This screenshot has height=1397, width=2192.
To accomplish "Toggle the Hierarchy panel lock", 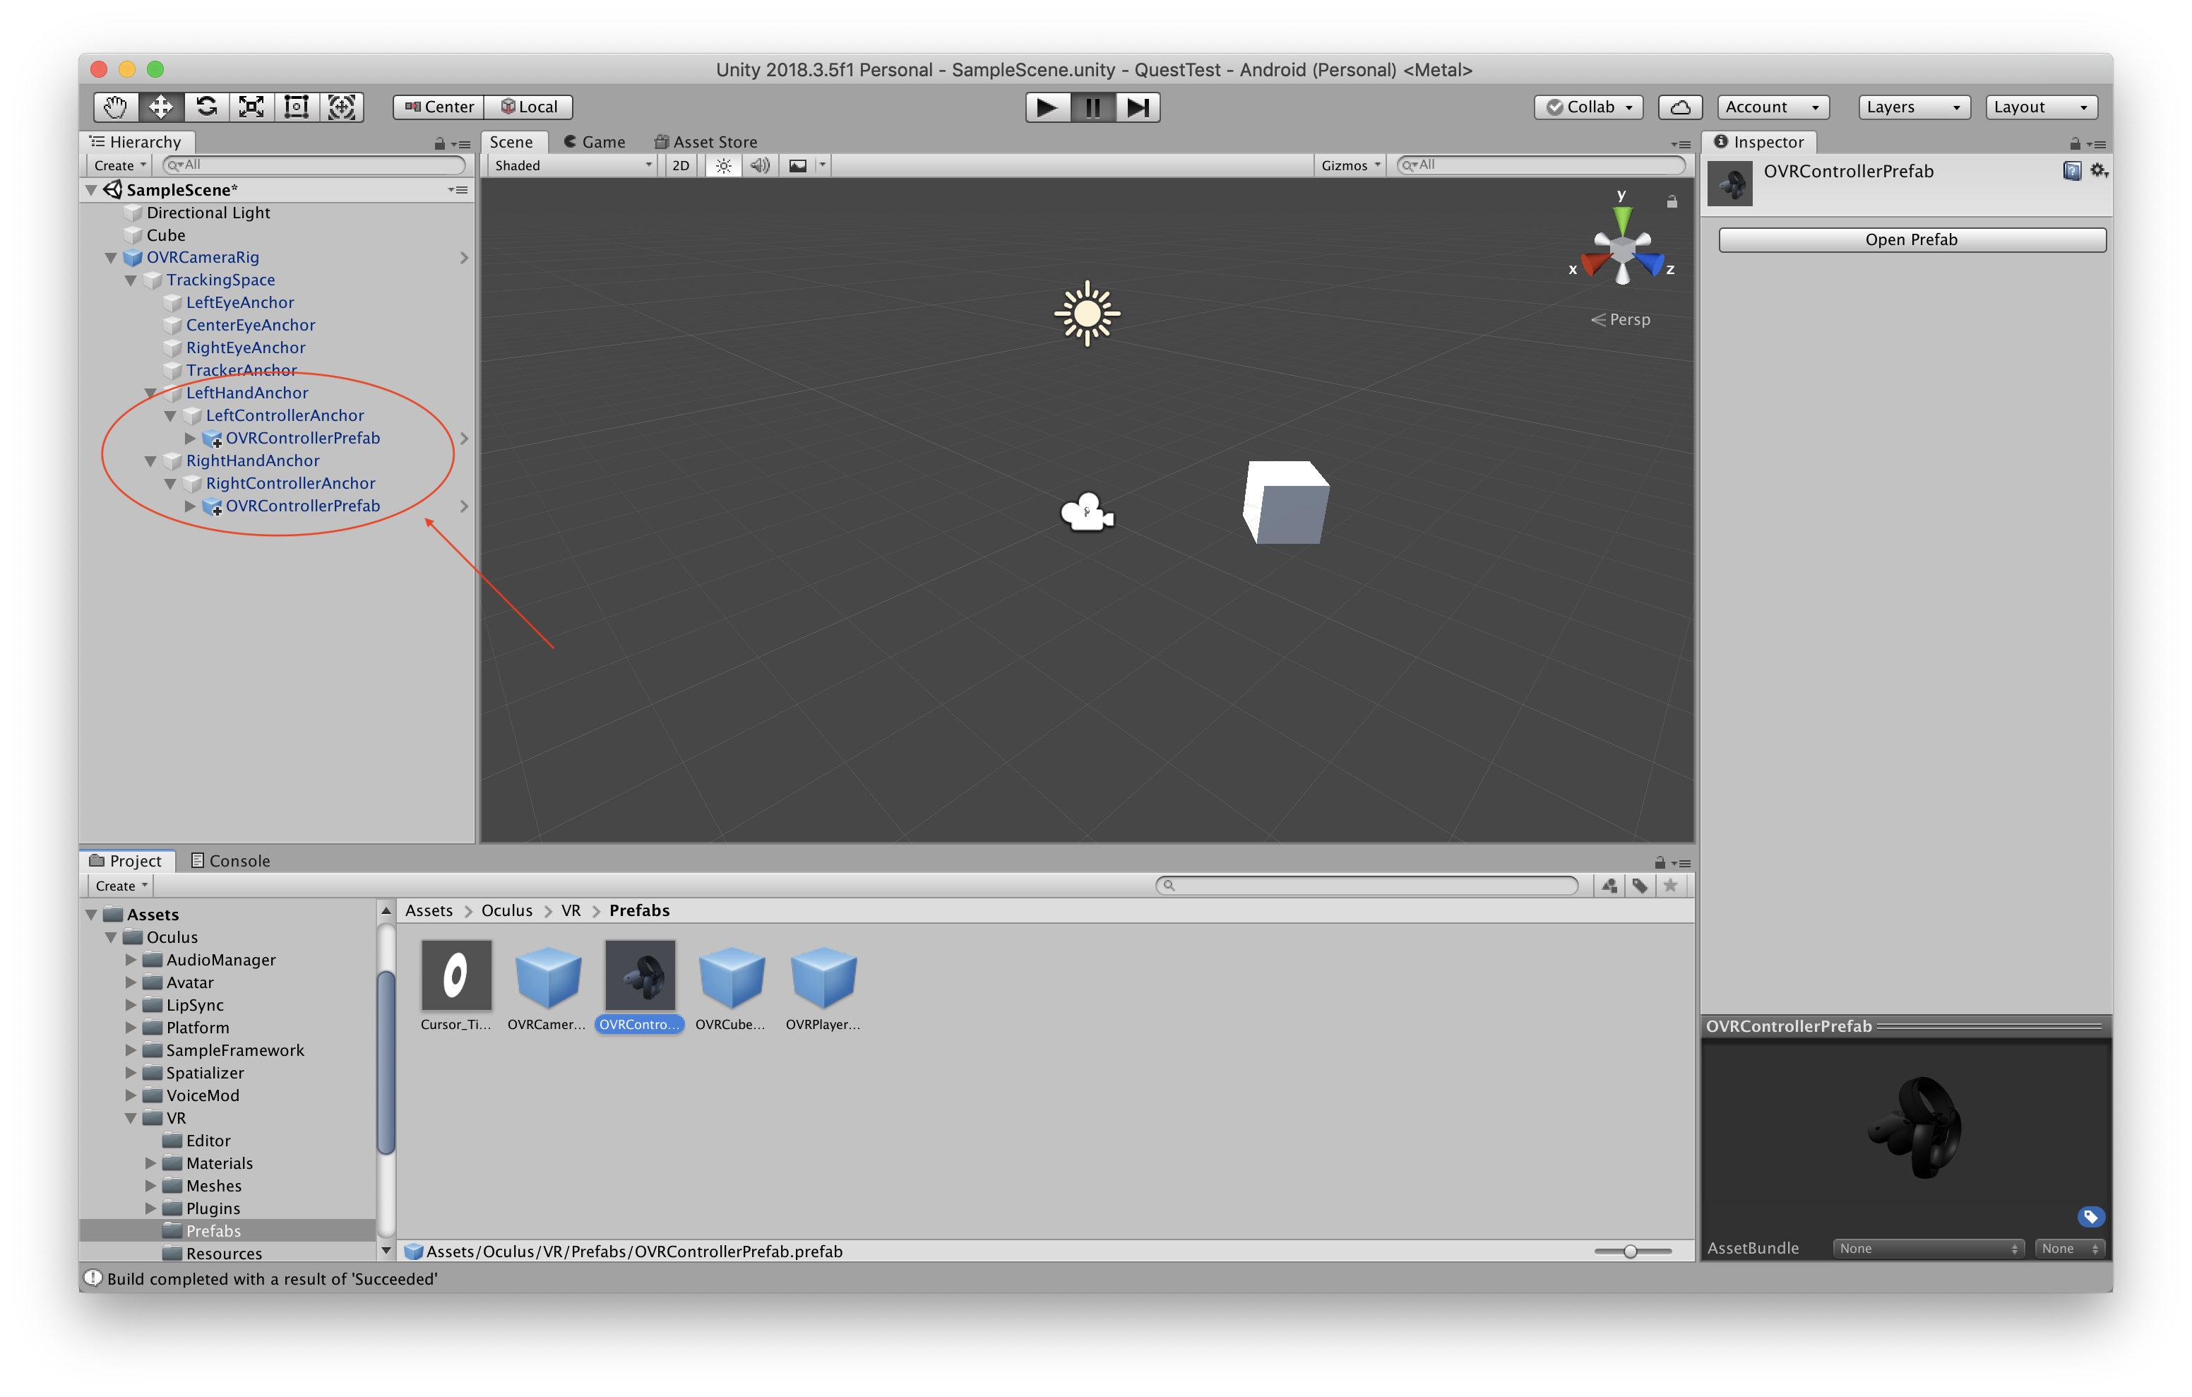I will coord(440,144).
